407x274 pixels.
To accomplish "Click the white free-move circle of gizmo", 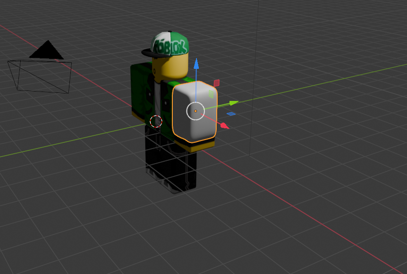I will click(195, 111).
